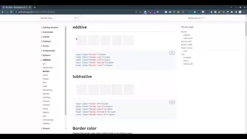Expand the Forms sidebar section
The image size is (247, 139).
point(45,46)
